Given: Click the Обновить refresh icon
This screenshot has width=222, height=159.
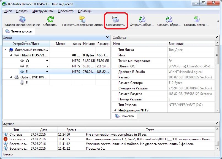Looking at the screenshot, I should [50, 19].
